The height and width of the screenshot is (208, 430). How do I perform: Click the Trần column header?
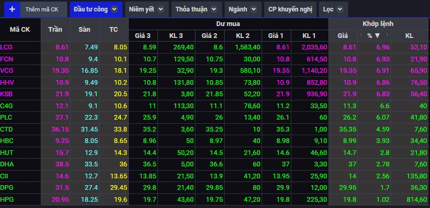click(55, 30)
